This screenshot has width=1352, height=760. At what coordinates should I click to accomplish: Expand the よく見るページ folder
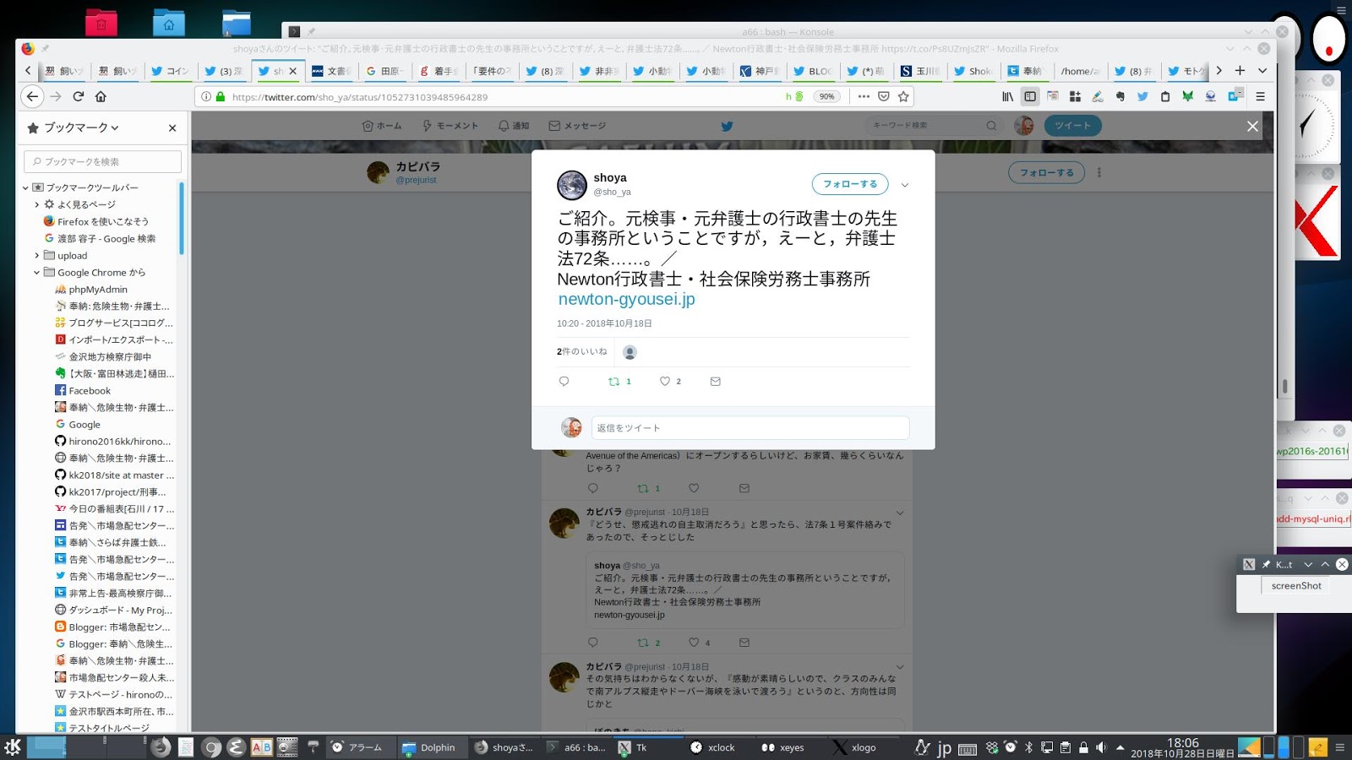37,204
